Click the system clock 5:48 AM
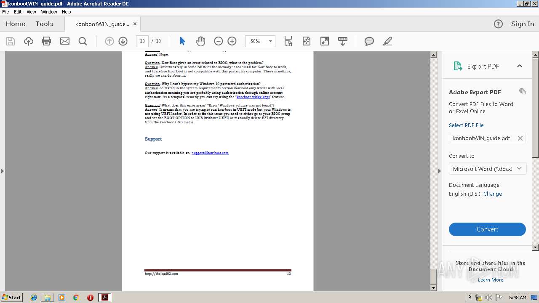 (518, 298)
